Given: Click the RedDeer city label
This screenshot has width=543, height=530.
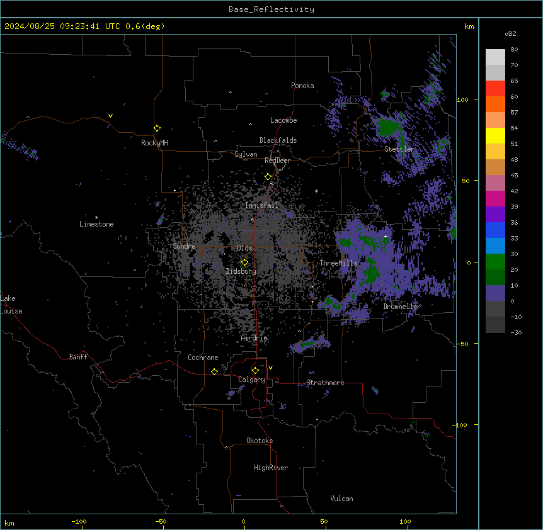Looking at the screenshot, I should click(277, 161).
